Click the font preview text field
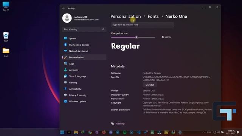Image resolution: width=242 pixels, height=136 pixels. pyautogui.click(x=143, y=25)
